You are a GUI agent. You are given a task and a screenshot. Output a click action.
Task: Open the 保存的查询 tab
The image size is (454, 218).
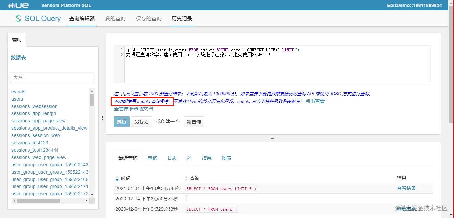pyautogui.click(x=149, y=19)
